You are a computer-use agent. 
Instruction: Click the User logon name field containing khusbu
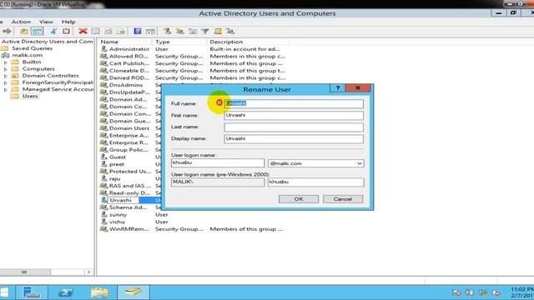(x=218, y=163)
